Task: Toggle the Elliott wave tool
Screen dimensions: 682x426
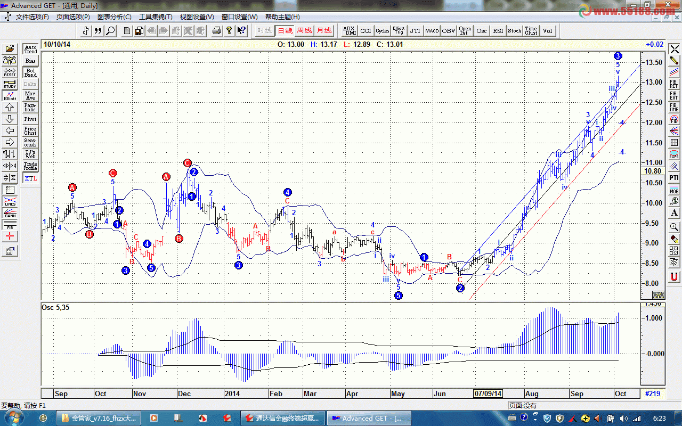Action: 10,96
